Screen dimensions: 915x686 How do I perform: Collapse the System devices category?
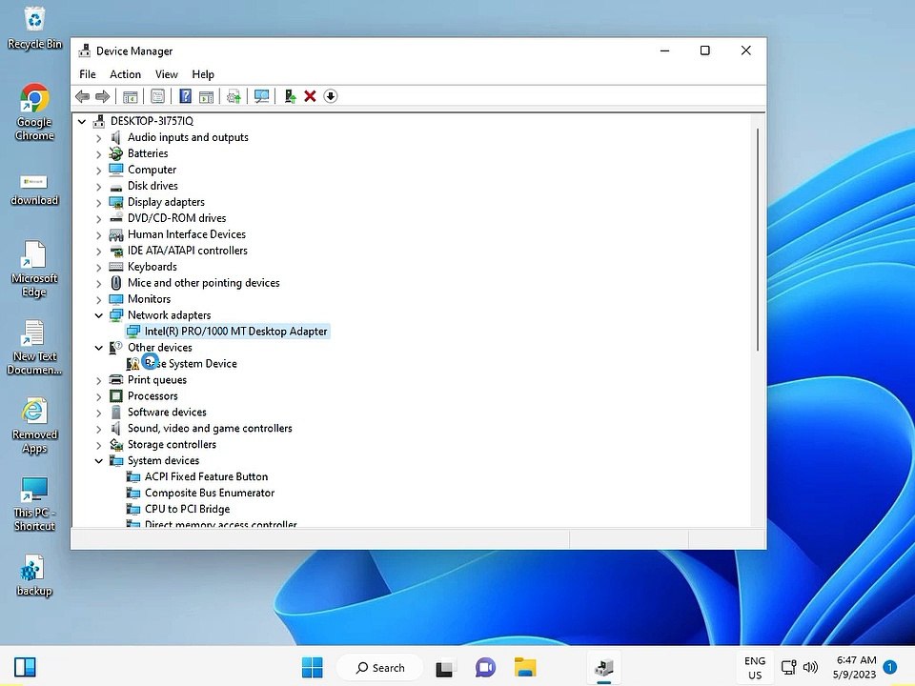pyautogui.click(x=98, y=461)
